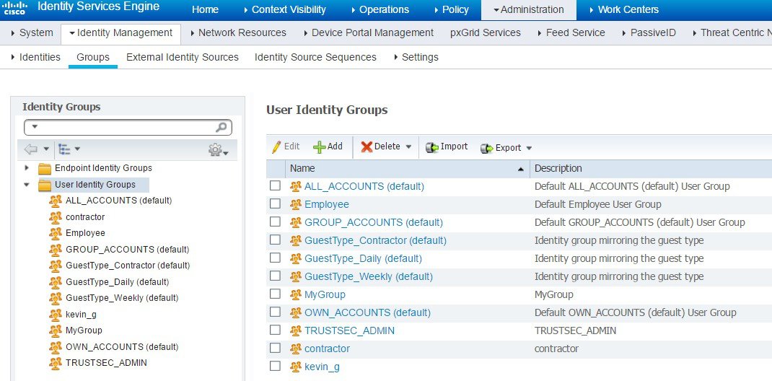Image resolution: width=772 pixels, height=381 pixels.
Task: Click group icon beside kevin_g in tree
Action: pos(56,315)
